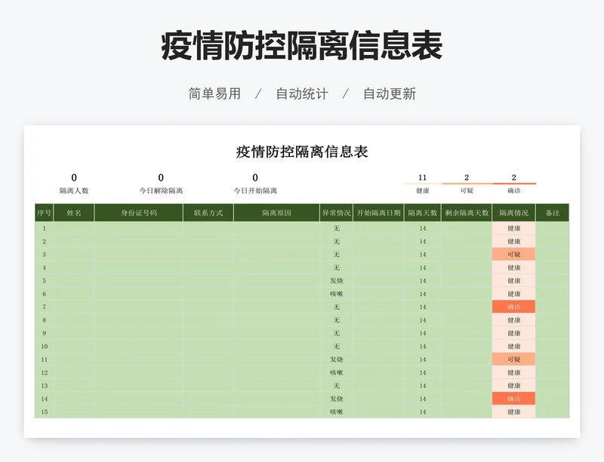Select the 无 cell in row 2

click(x=336, y=241)
